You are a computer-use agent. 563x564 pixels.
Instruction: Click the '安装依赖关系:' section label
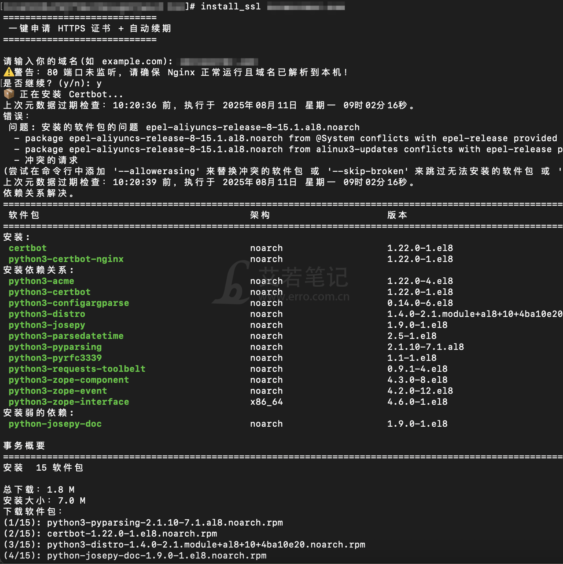point(38,270)
